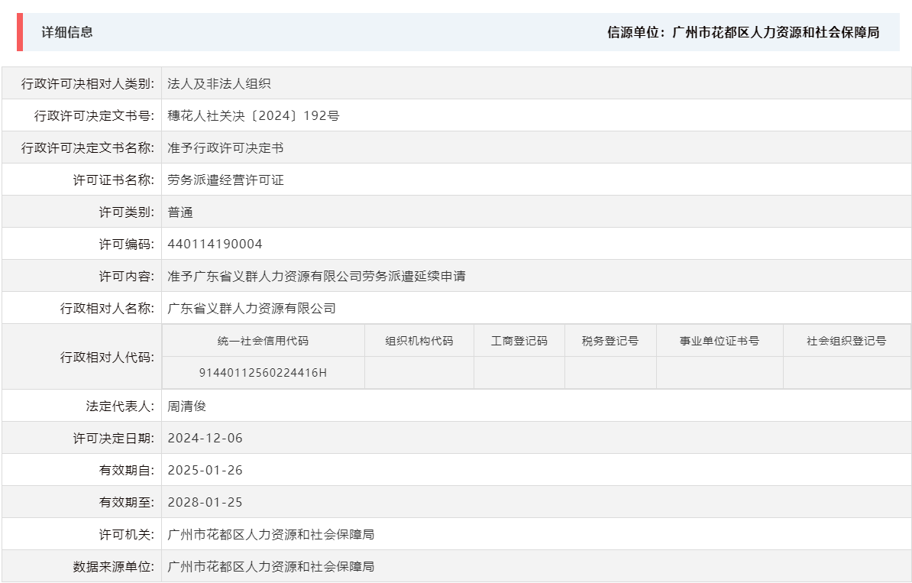Click the 许可机关 agency name row
This screenshot has height=583, width=912.
(x=270, y=534)
